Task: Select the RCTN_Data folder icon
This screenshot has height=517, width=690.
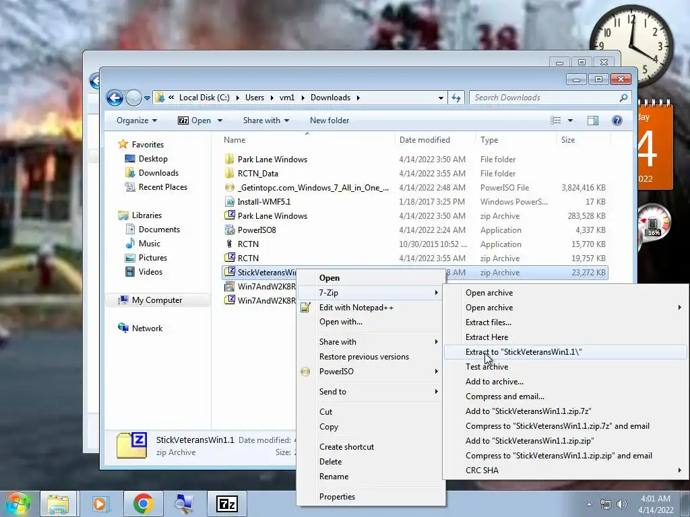Action: [229, 173]
